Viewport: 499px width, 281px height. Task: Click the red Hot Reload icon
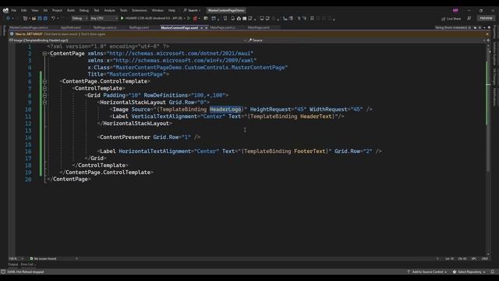pos(195,19)
